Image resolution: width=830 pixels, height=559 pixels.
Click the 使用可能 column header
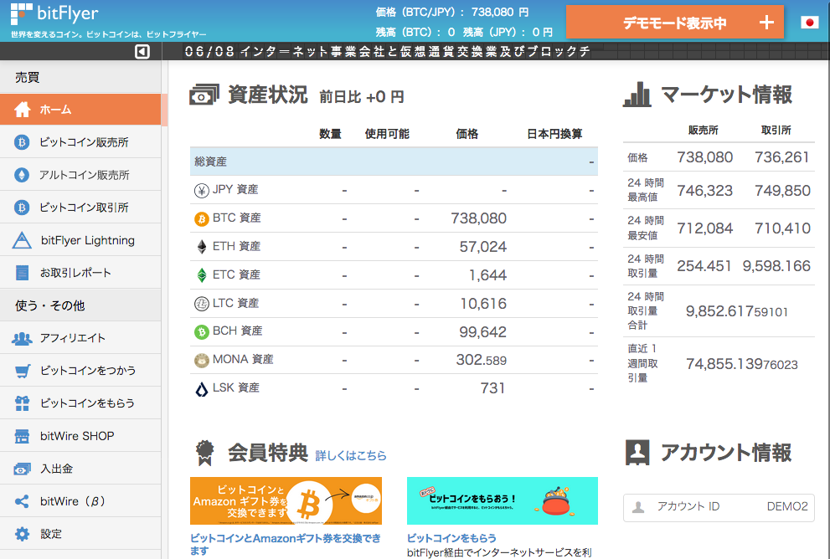click(387, 134)
